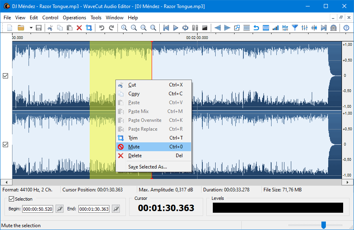
Task: Choose Delete in the context menu
Action: click(x=154, y=156)
